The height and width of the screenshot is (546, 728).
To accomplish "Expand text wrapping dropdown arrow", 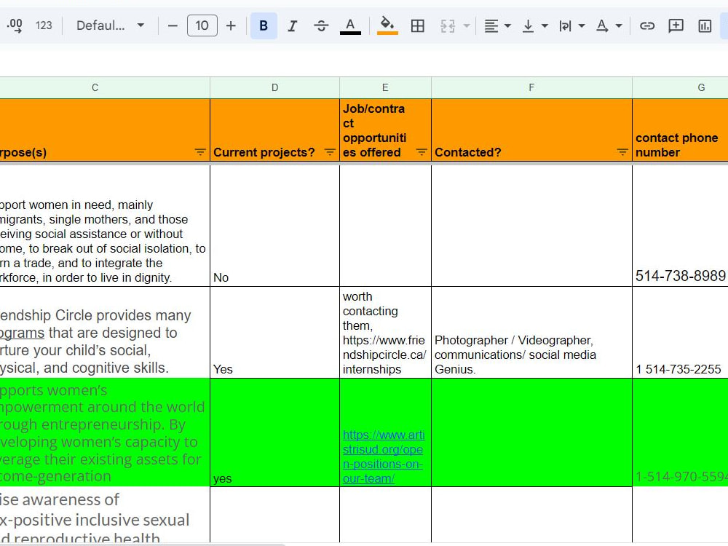I will (x=581, y=26).
